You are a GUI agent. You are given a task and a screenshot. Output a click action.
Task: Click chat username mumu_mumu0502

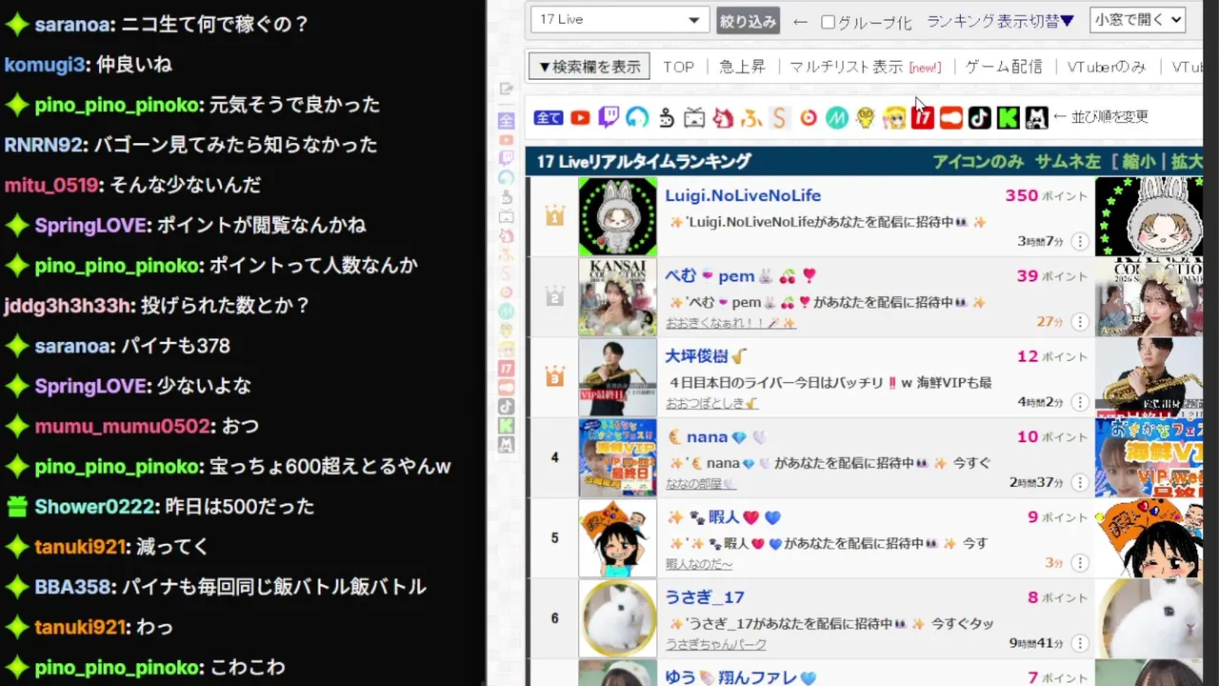pos(122,426)
